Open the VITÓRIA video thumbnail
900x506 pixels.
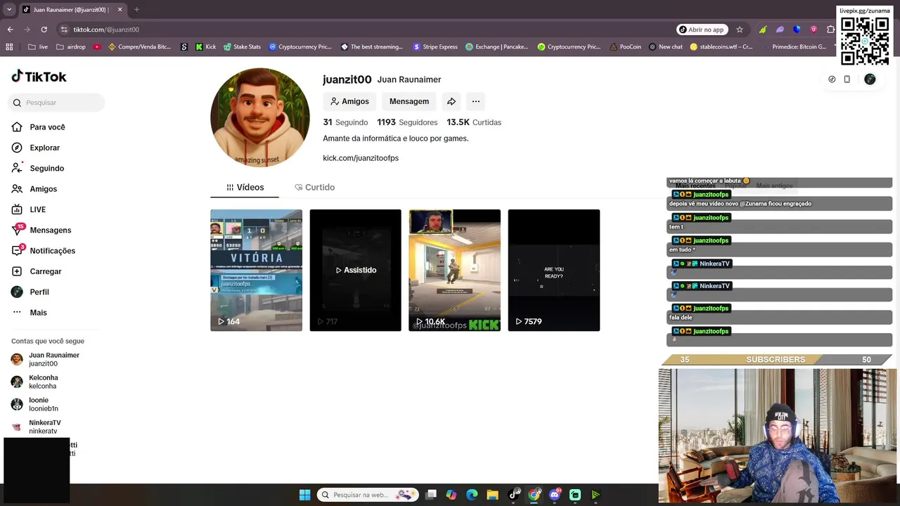[x=256, y=270]
